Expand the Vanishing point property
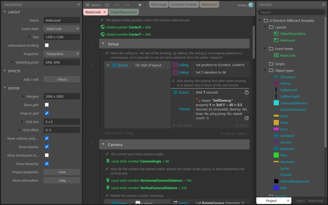328x205 pixels. (12, 62)
